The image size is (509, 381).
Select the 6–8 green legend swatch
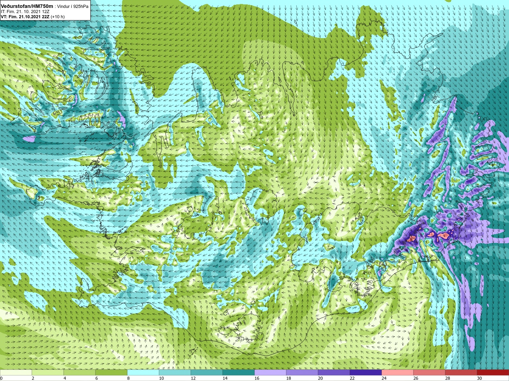111,373
